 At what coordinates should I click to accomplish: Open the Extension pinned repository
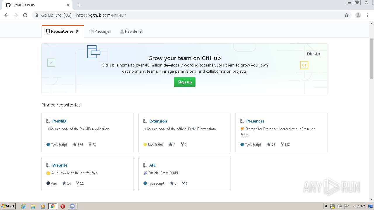coord(158,121)
